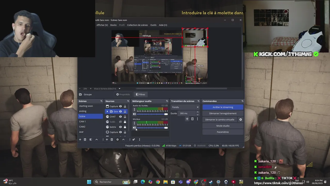Zoom in the preview with plus icon

[x=90, y=89]
